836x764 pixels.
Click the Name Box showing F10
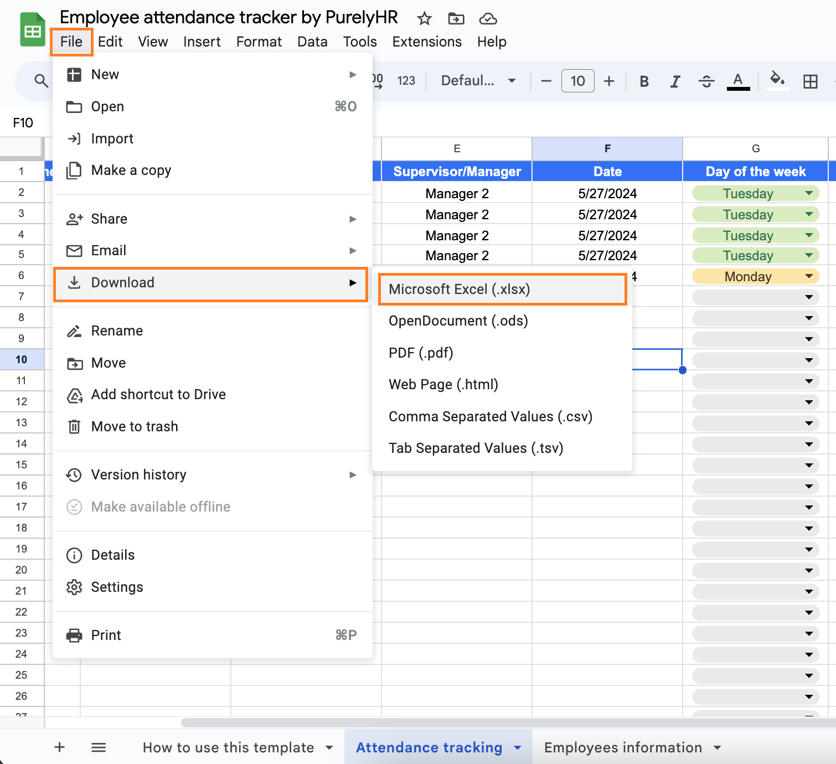tap(23, 123)
